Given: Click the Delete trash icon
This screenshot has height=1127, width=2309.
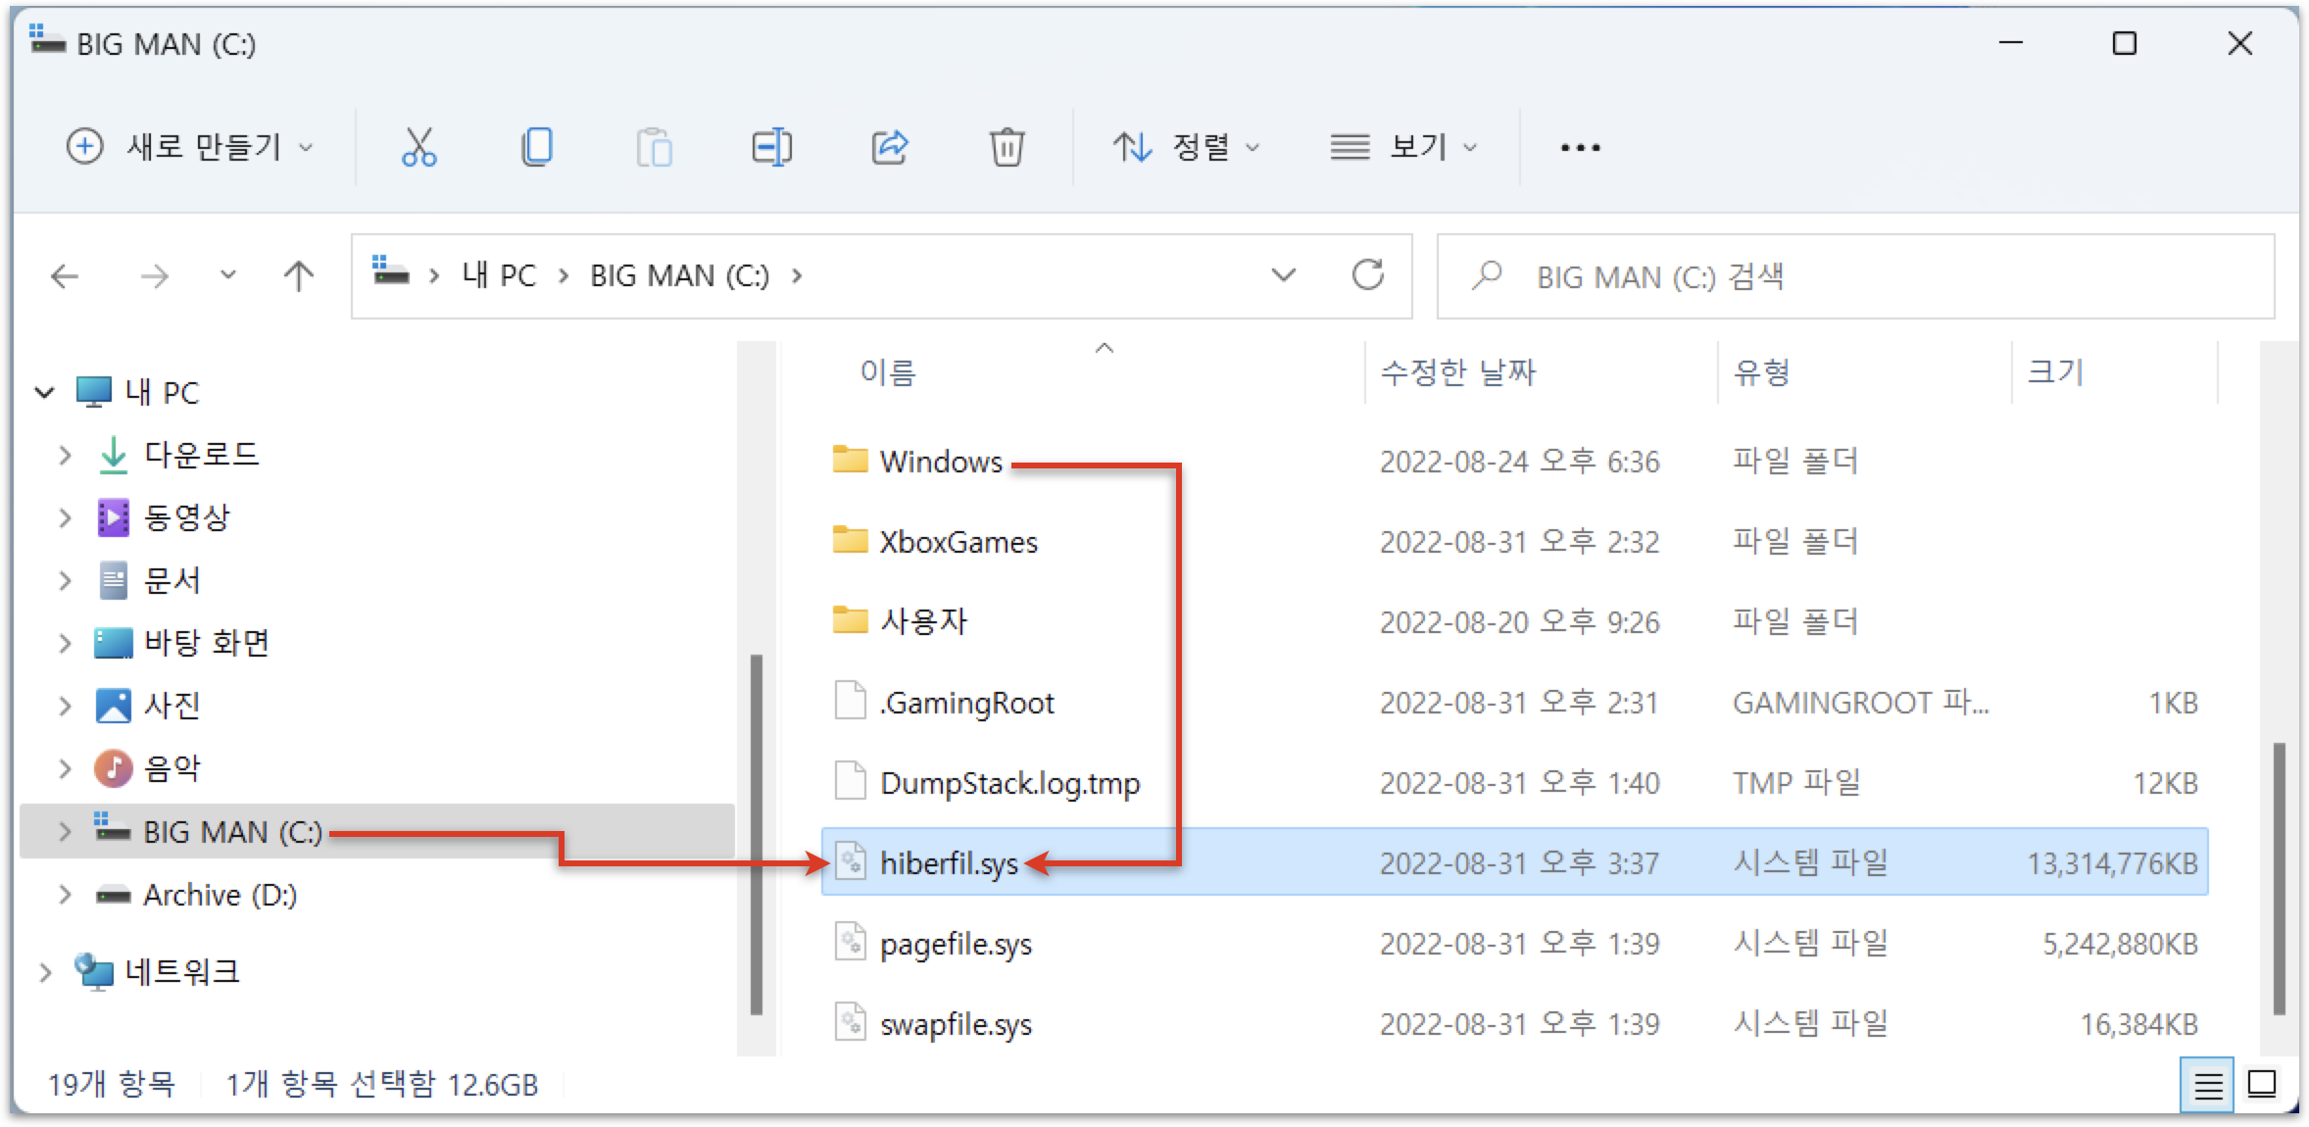Looking at the screenshot, I should coord(1007,147).
